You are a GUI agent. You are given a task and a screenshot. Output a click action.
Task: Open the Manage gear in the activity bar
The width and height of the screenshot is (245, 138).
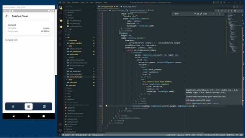60,130
